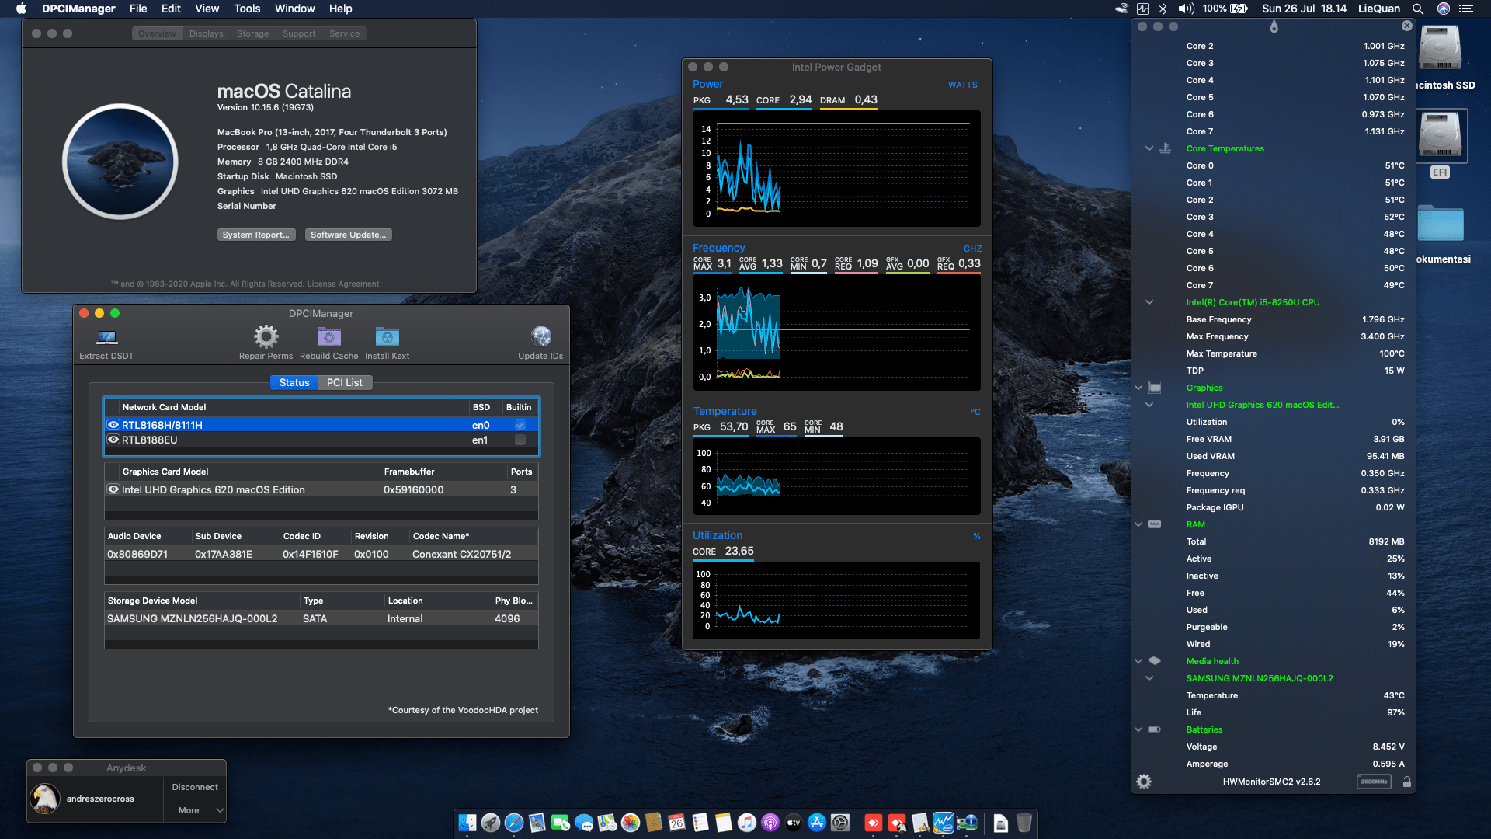Open the Tools menu in the menu bar

tap(246, 9)
